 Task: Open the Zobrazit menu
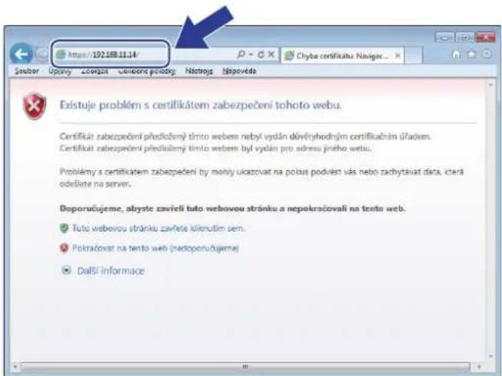95,71
